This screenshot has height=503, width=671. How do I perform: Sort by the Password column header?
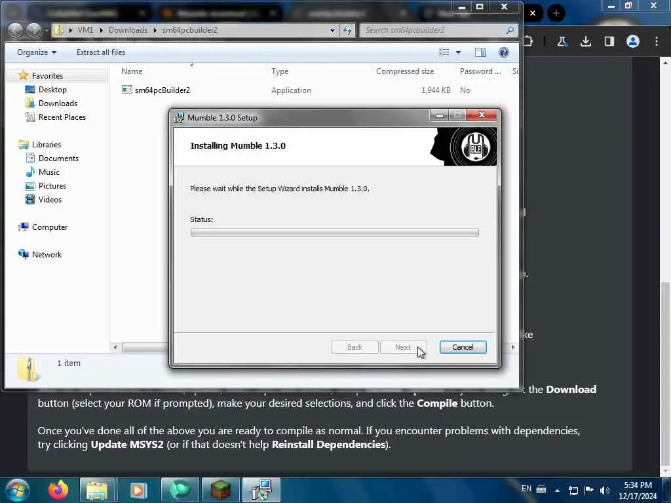coord(482,71)
